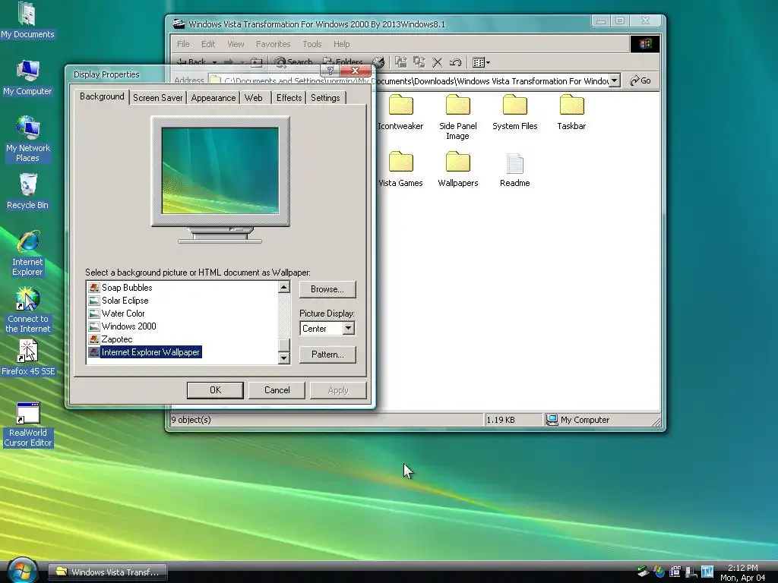Click the Move To toolbar icon
Image resolution: width=778 pixels, height=583 pixels.
401,62
